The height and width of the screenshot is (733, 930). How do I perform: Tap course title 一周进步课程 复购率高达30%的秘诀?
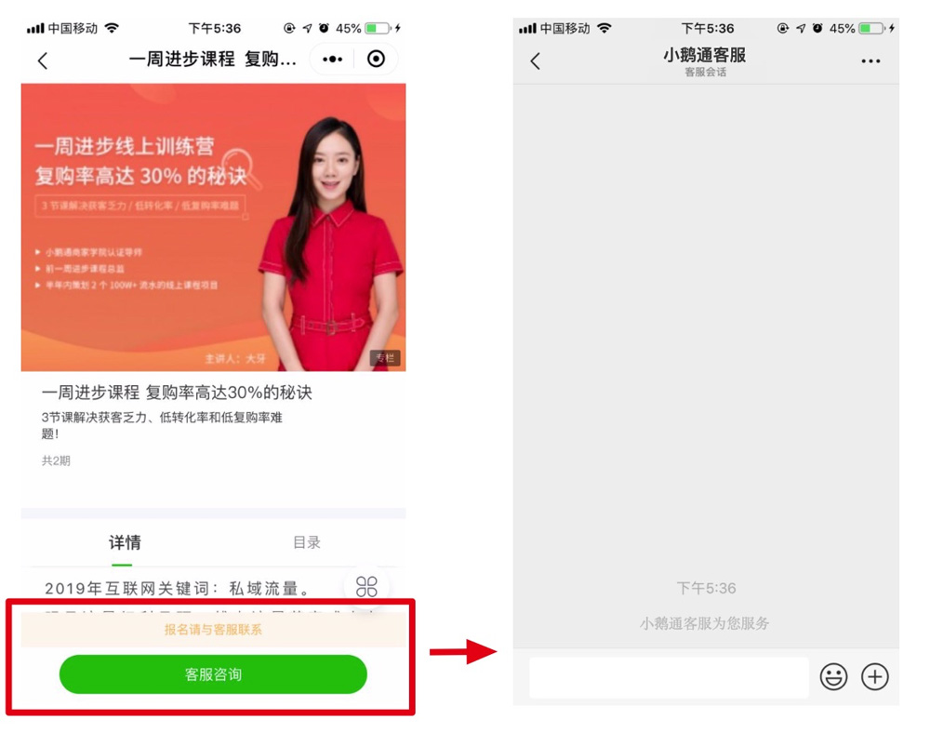(x=177, y=392)
